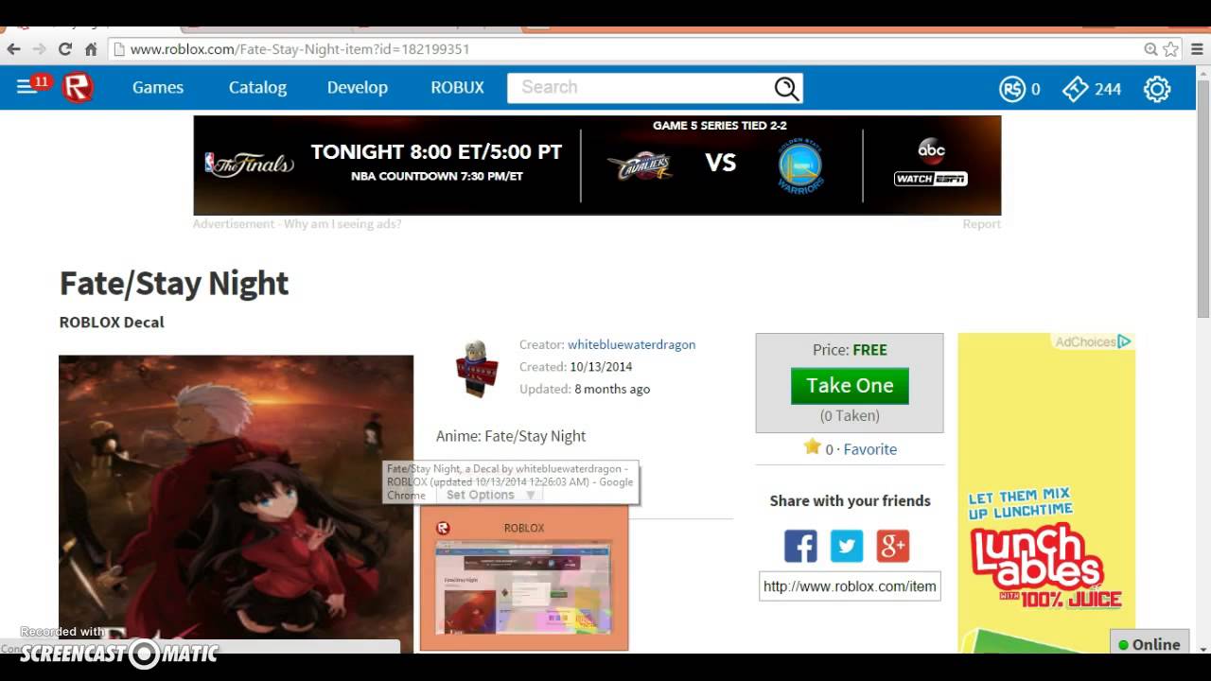Click the 10/13/2014 created date

[601, 366]
